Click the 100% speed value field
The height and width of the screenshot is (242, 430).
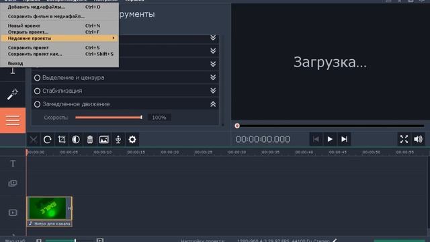159,118
